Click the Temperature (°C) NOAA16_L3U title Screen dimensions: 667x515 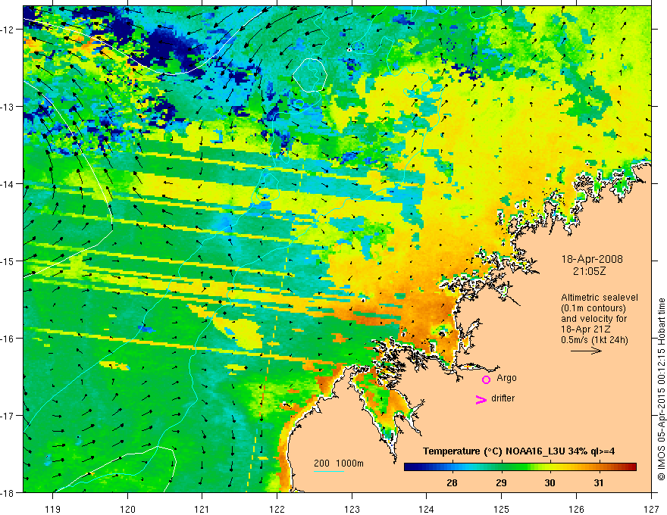pyautogui.click(x=518, y=451)
